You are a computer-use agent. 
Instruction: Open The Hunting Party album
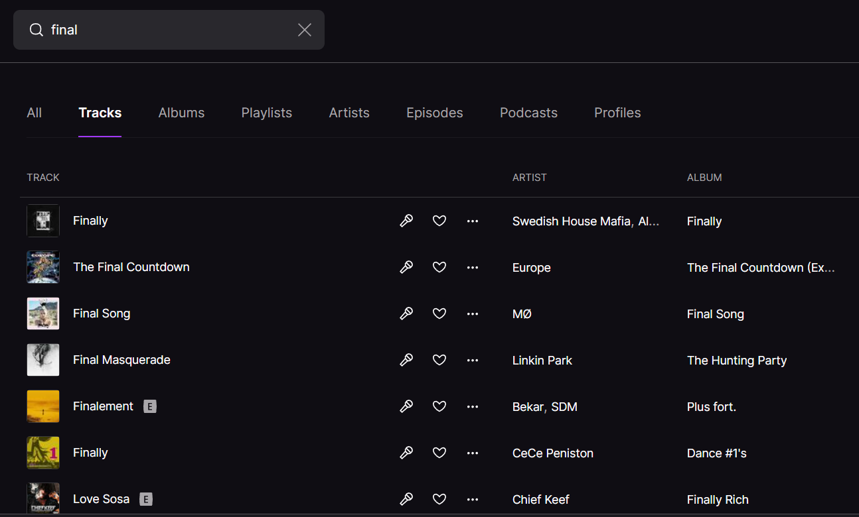[737, 361]
